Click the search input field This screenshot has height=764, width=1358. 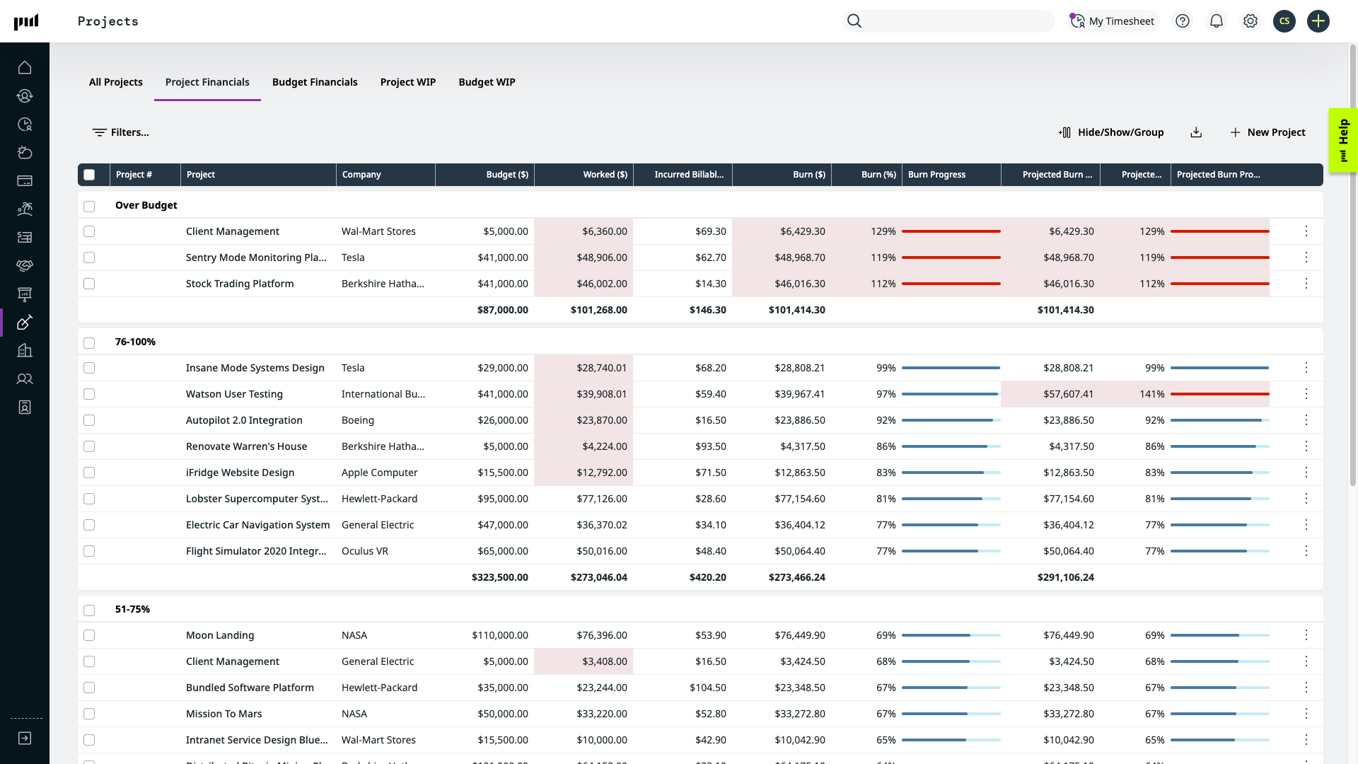958,21
